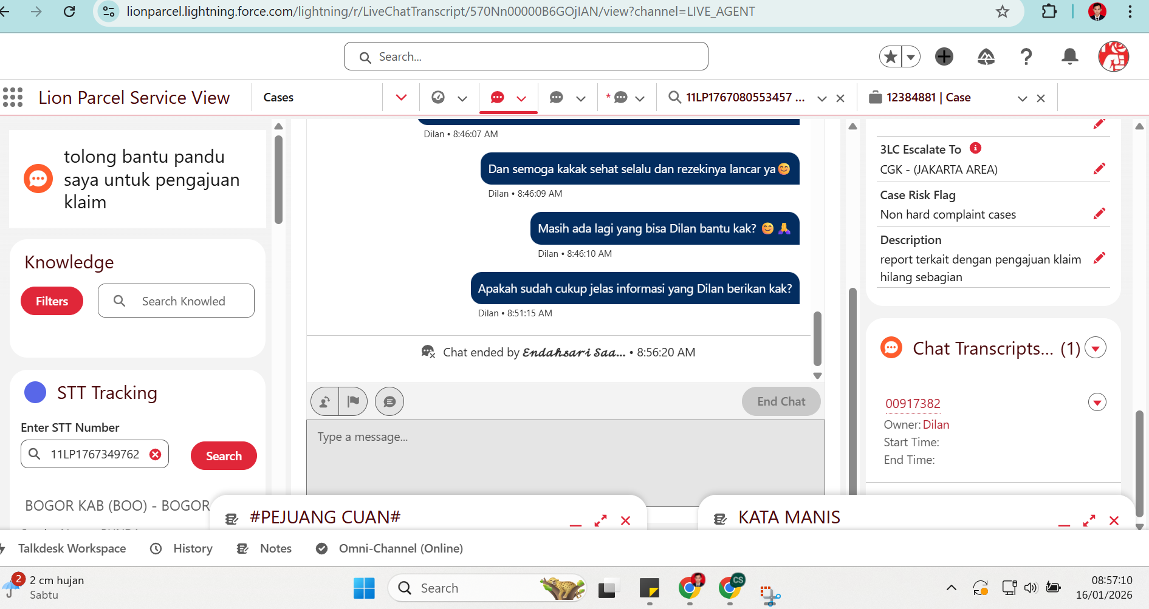1149x609 pixels.
Task: Expand the 12384881 Case tab chevron
Action: click(x=1023, y=98)
